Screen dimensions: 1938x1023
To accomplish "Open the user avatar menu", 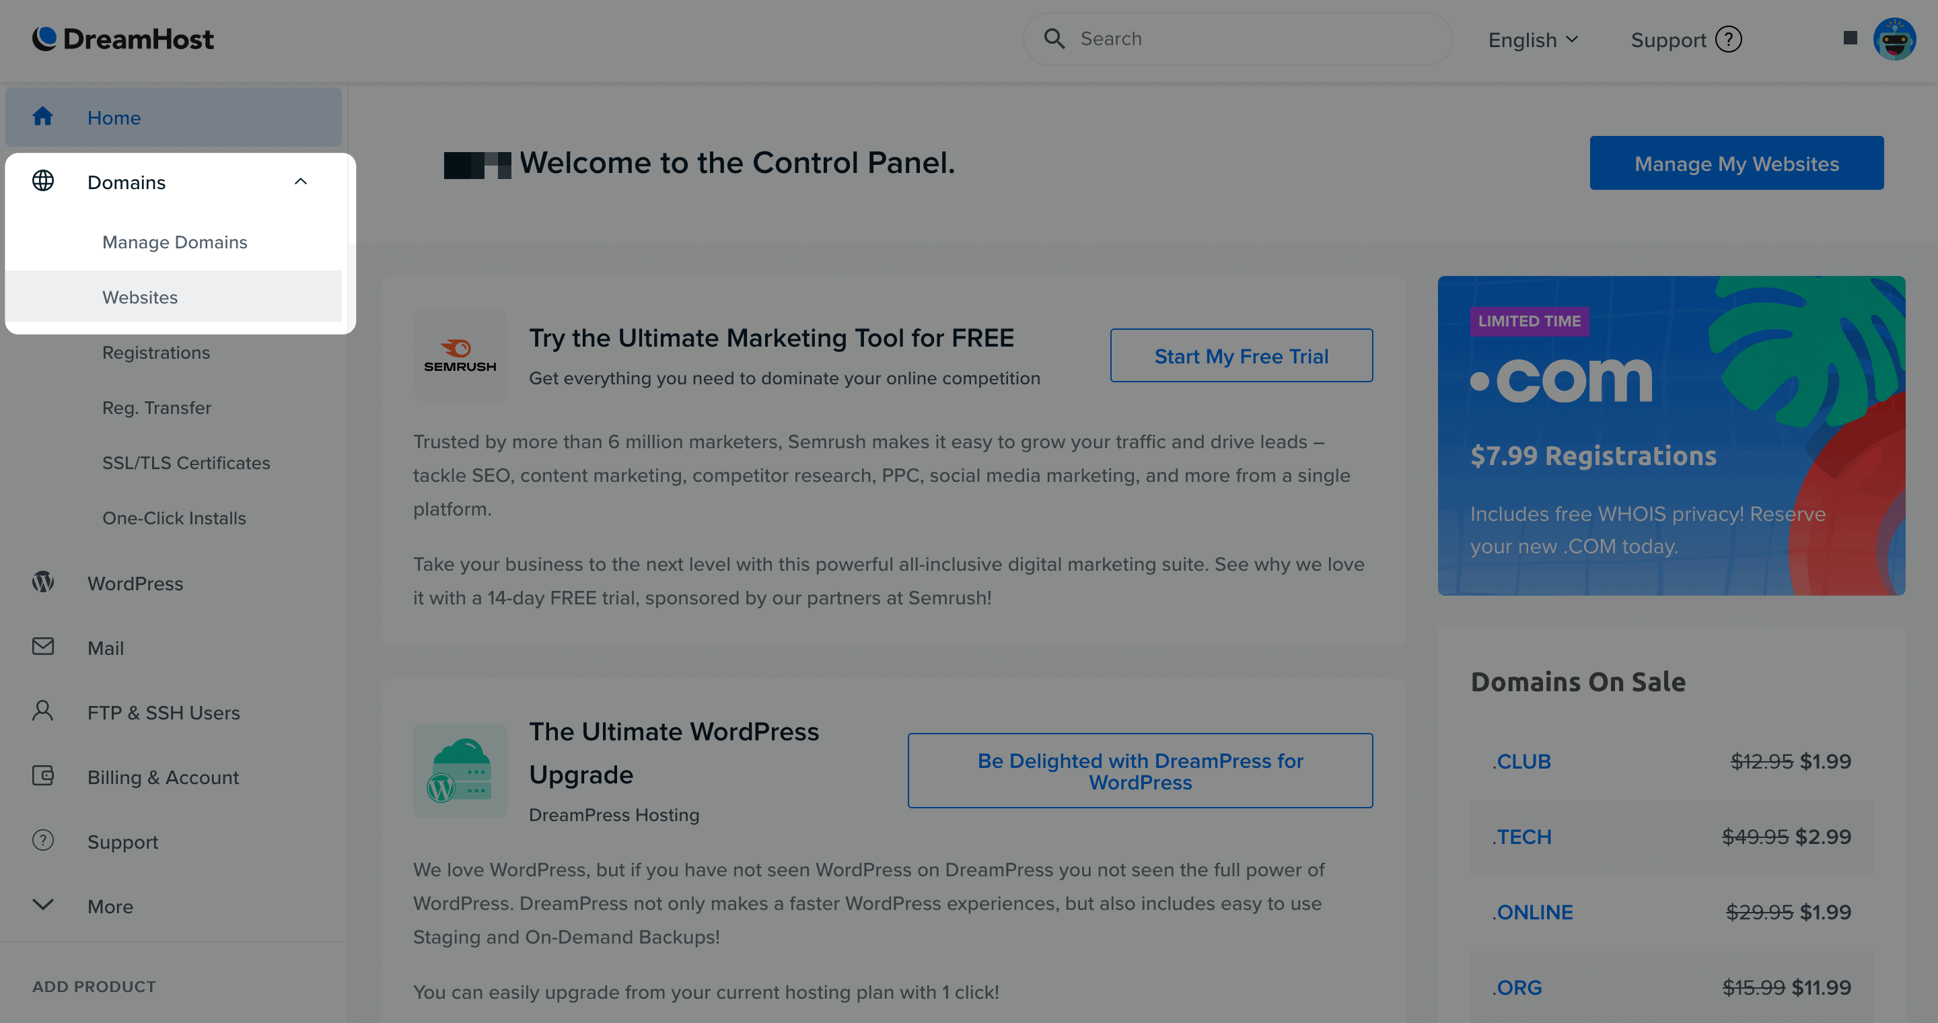I will 1894,39.
